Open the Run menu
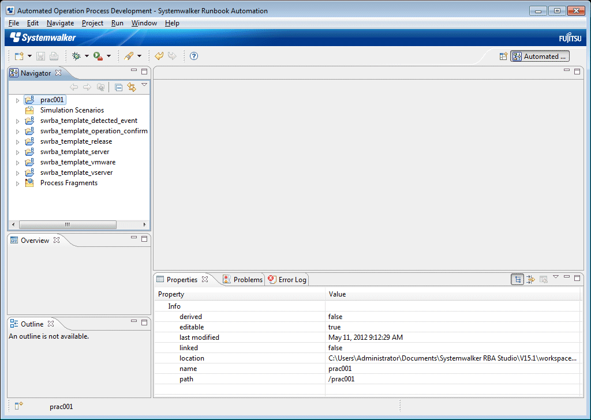This screenshot has width=591, height=420. [117, 23]
